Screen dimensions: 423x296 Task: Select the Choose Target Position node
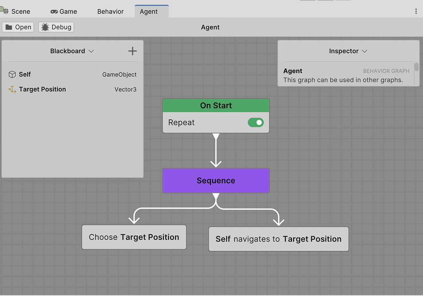(x=134, y=237)
